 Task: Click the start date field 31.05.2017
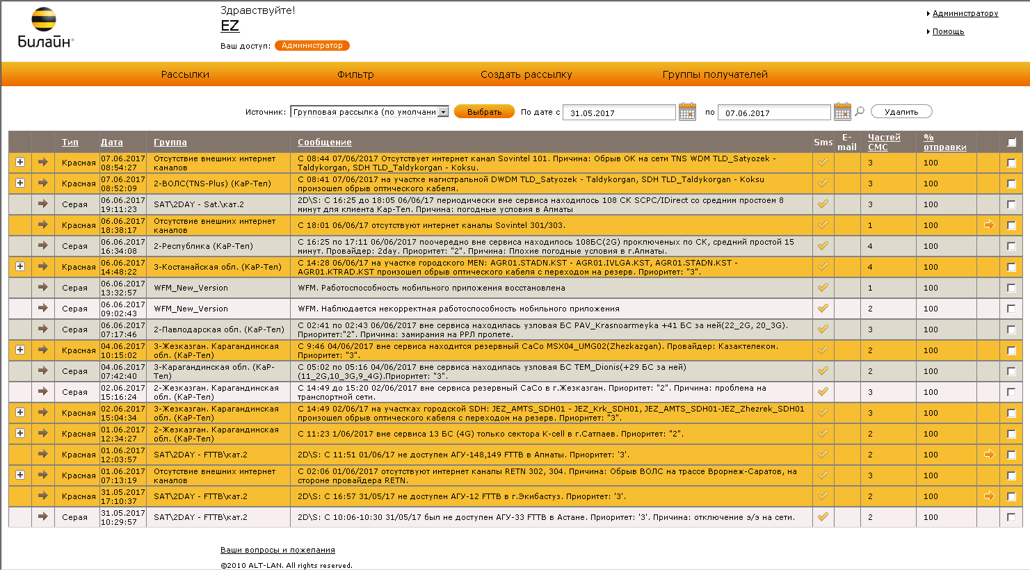click(619, 113)
